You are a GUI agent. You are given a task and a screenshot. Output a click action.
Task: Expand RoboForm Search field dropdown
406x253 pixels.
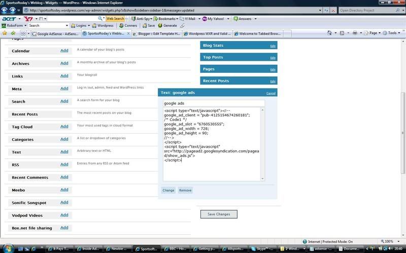tap(67, 26)
